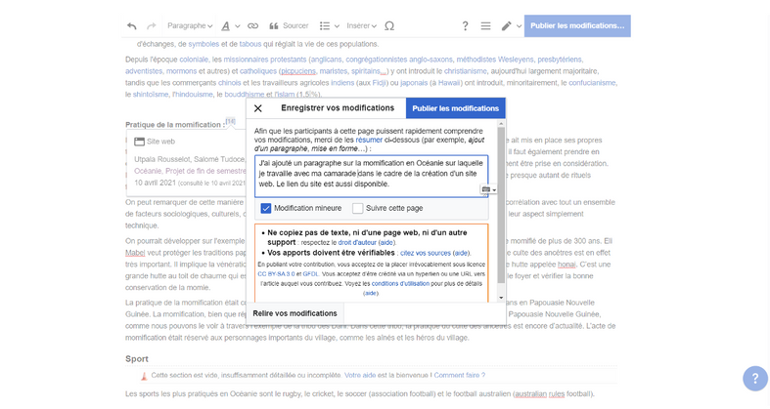
Task: Click inside the edit summary text box
Action: point(371,177)
